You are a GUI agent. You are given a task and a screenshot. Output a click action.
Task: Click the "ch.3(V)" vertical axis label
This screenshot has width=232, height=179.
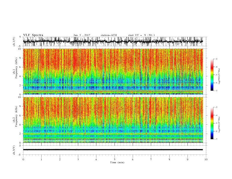click(x=14, y=150)
